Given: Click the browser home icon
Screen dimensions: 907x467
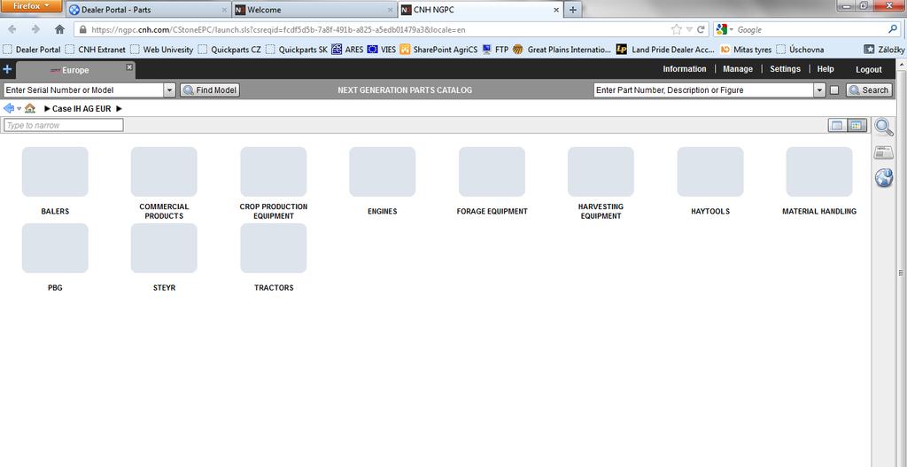Looking at the screenshot, I should click(x=59, y=29).
